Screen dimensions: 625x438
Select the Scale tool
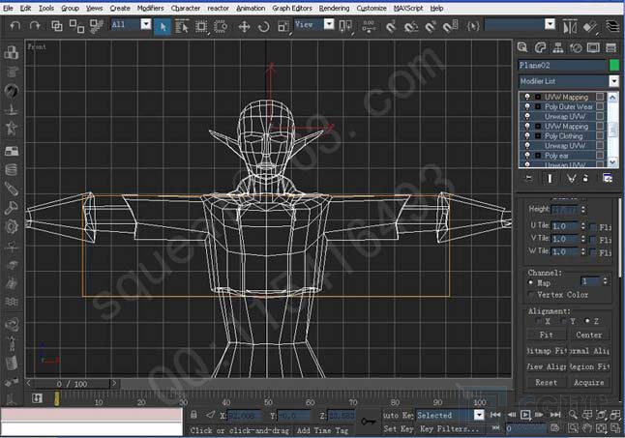283,27
